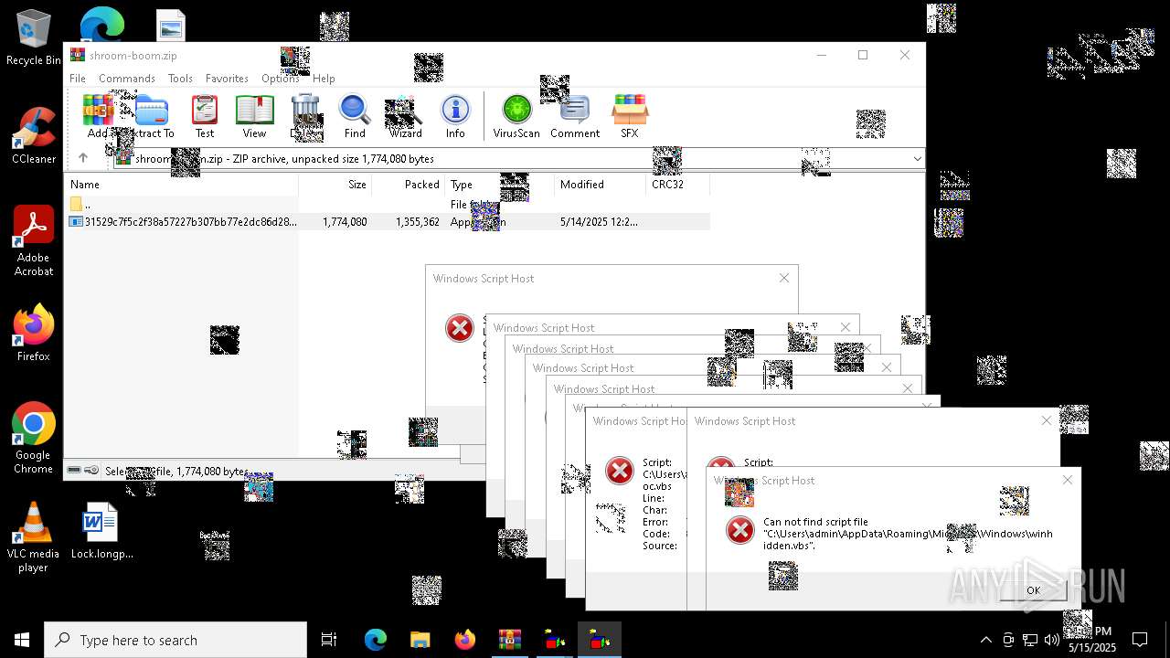Image resolution: width=1170 pixels, height=658 pixels.
Task: Open the notification center icon
Action: point(1140,640)
